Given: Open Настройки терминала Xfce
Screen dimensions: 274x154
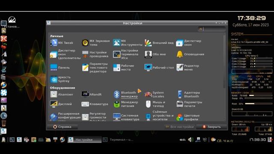Looking at the screenshot, I should click(x=126, y=54).
